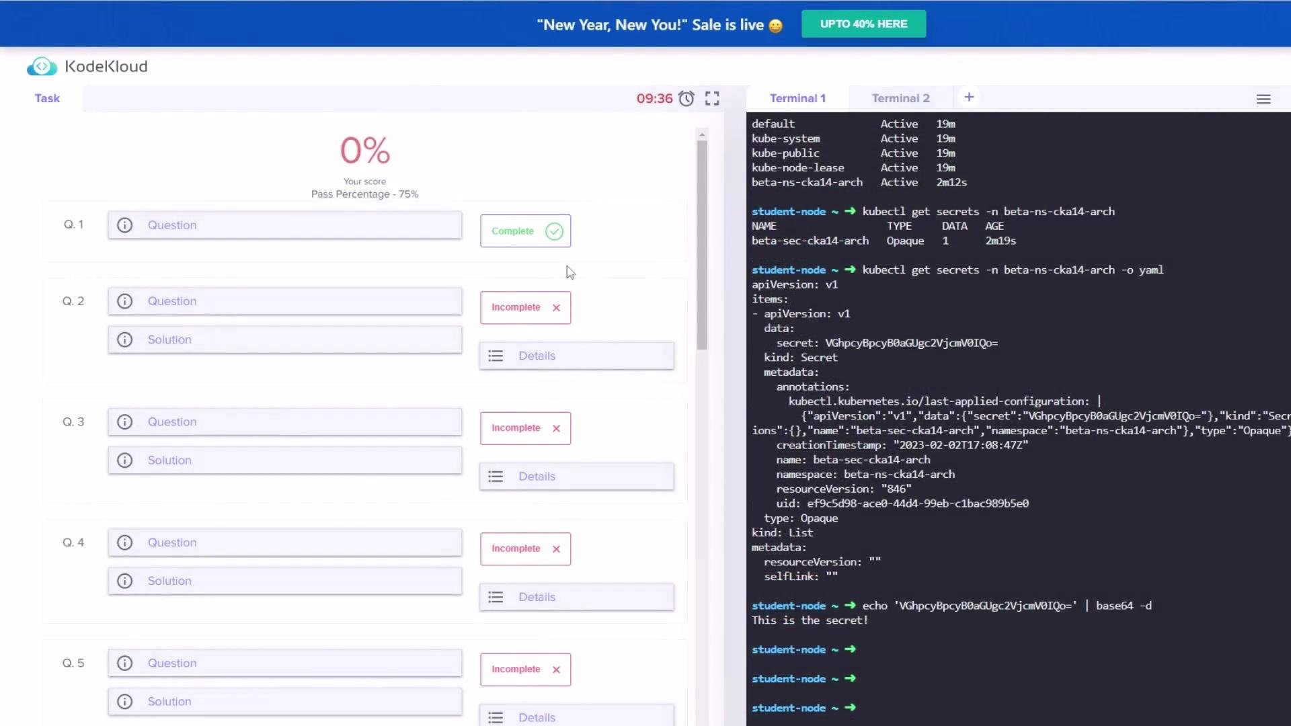
Task: Open the Q.1 Question box
Action: 285,225
